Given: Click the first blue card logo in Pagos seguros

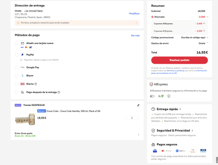Looking at the screenshot, I should coord(155,151).
